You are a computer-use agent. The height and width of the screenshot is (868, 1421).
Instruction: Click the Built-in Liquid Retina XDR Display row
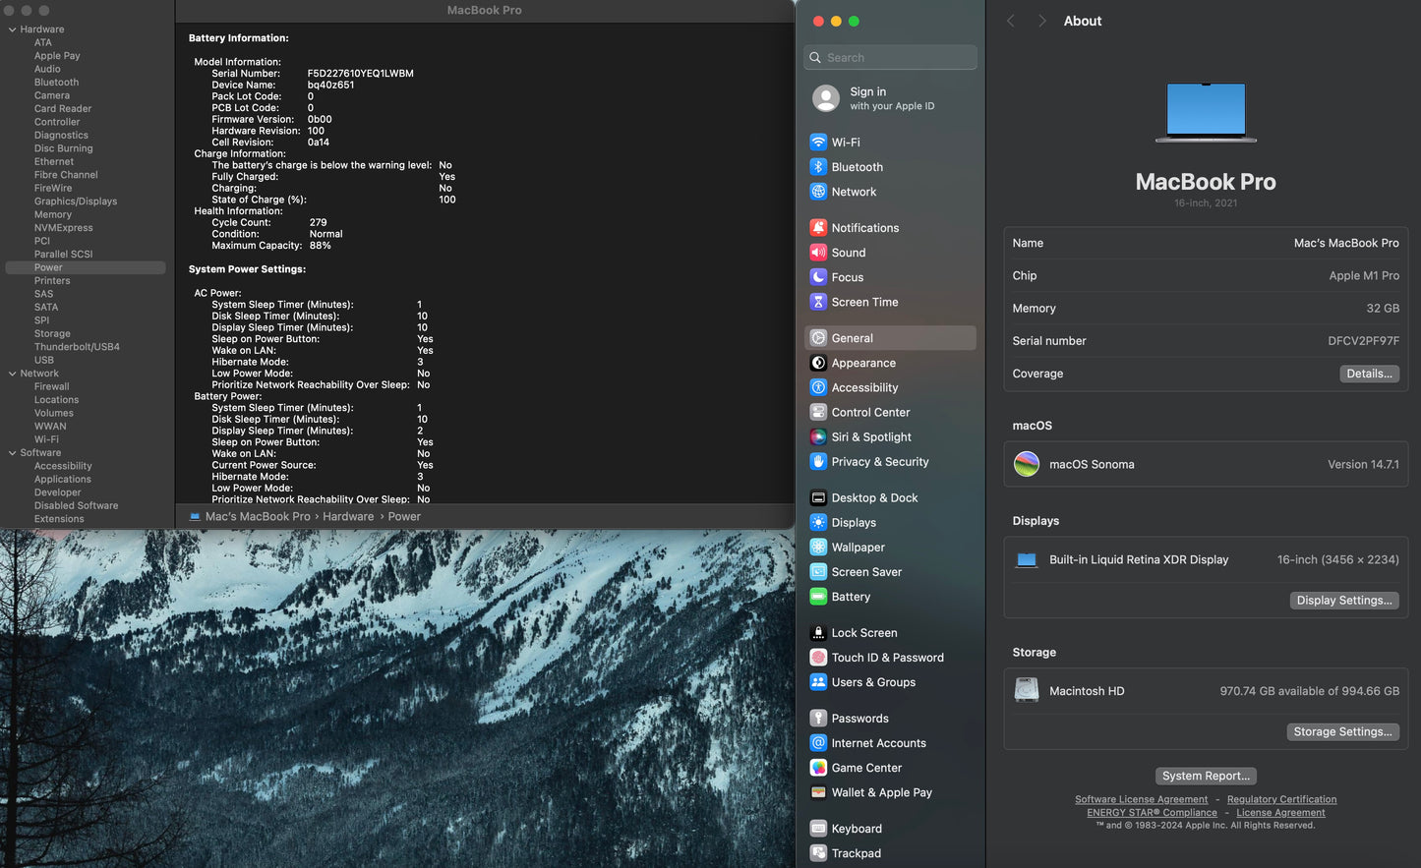pyautogui.click(x=1206, y=559)
